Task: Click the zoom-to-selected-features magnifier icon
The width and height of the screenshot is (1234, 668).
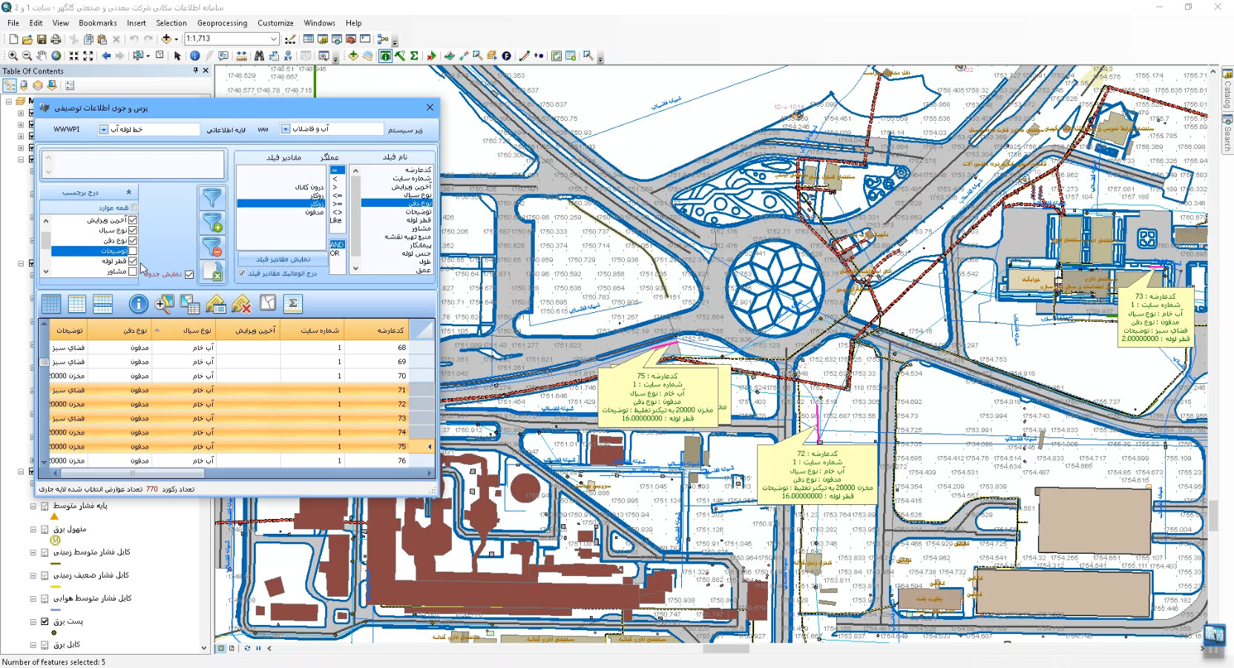Action: point(164,303)
